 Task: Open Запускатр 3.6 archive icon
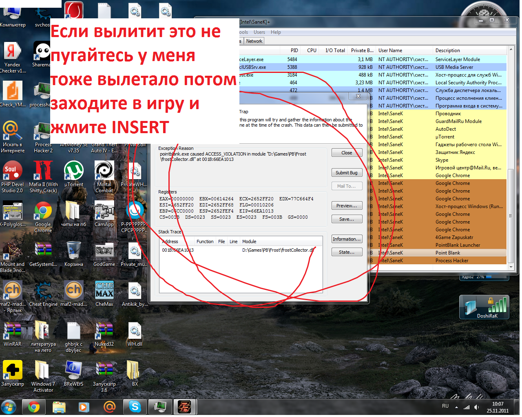pyautogui.click(x=104, y=376)
